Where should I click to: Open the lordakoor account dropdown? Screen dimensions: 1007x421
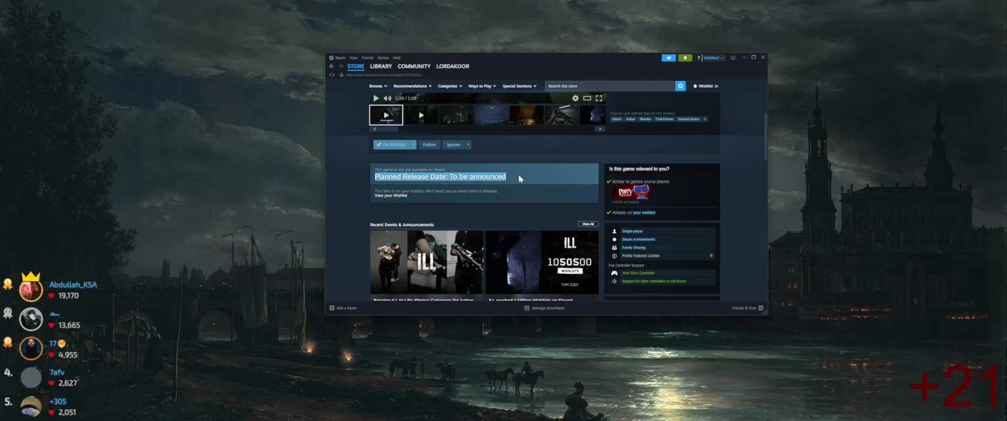tap(714, 58)
